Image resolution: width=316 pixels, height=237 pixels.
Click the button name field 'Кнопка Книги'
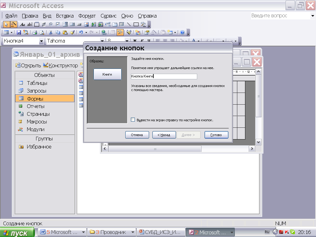click(164, 77)
